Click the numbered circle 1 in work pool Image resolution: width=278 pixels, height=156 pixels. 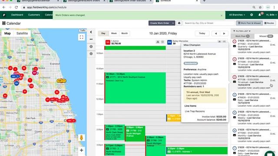tap(235, 42)
